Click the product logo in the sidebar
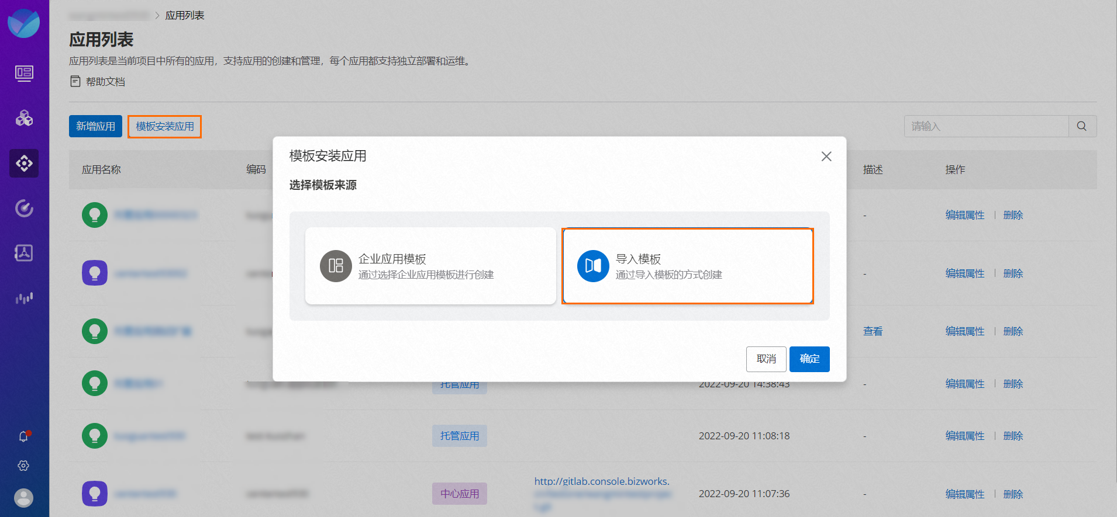This screenshot has height=517, width=1117. [24, 23]
